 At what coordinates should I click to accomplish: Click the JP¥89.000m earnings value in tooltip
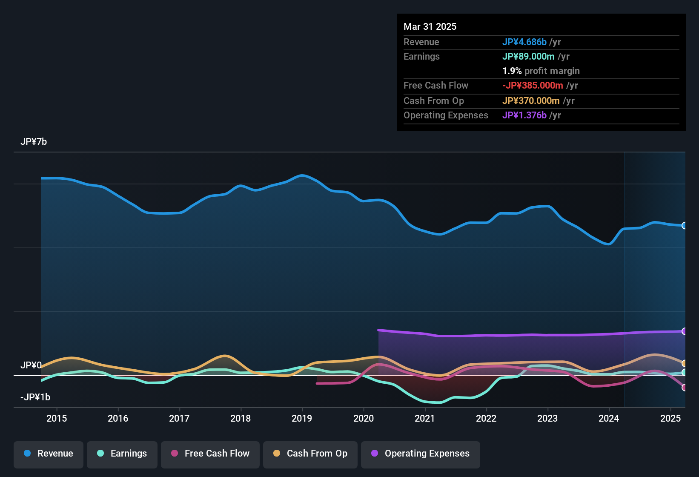click(x=528, y=56)
